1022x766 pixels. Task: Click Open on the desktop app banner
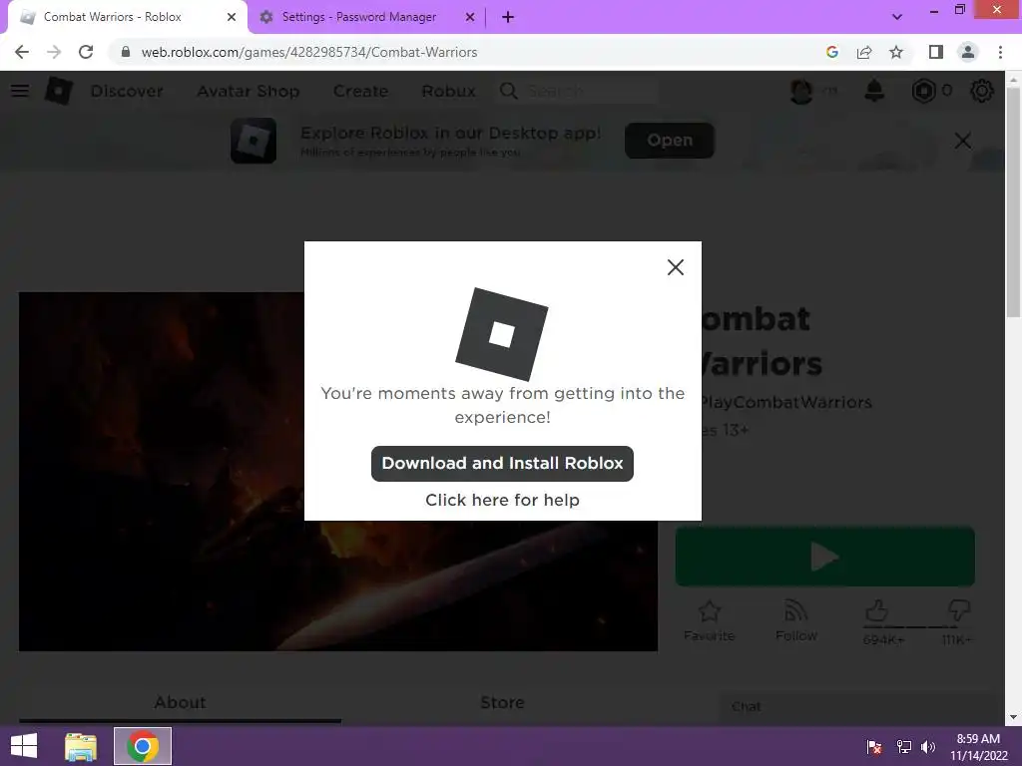(670, 140)
